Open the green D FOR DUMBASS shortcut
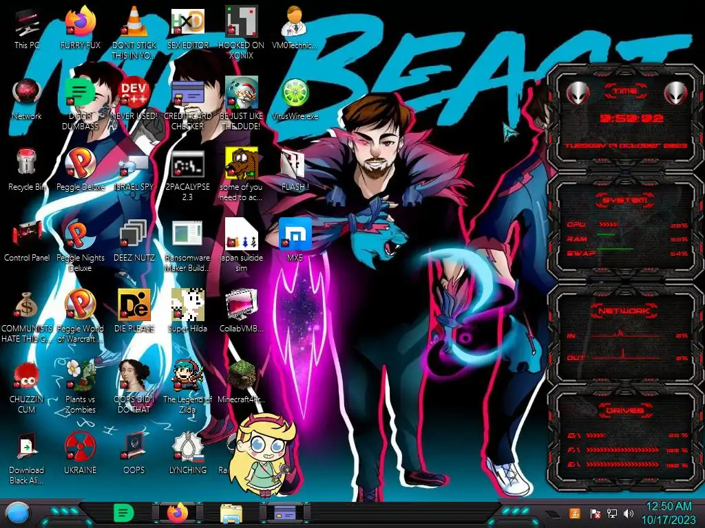 [80, 104]
